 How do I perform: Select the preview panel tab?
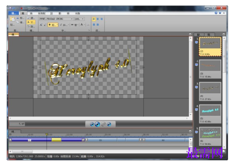tap(14, 35)
